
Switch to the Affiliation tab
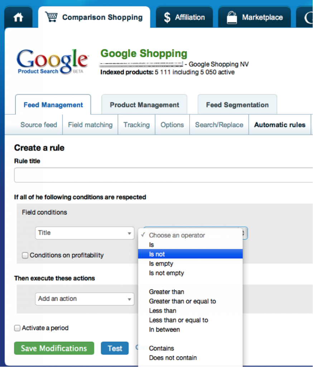click(184, 17)
